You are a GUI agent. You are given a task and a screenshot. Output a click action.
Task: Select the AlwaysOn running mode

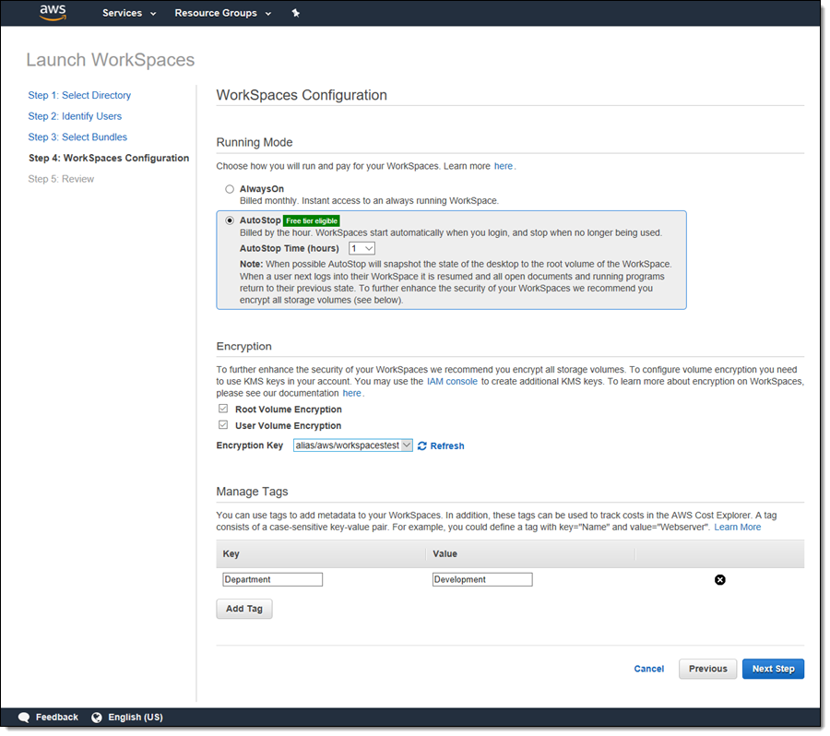pos(230,189)
